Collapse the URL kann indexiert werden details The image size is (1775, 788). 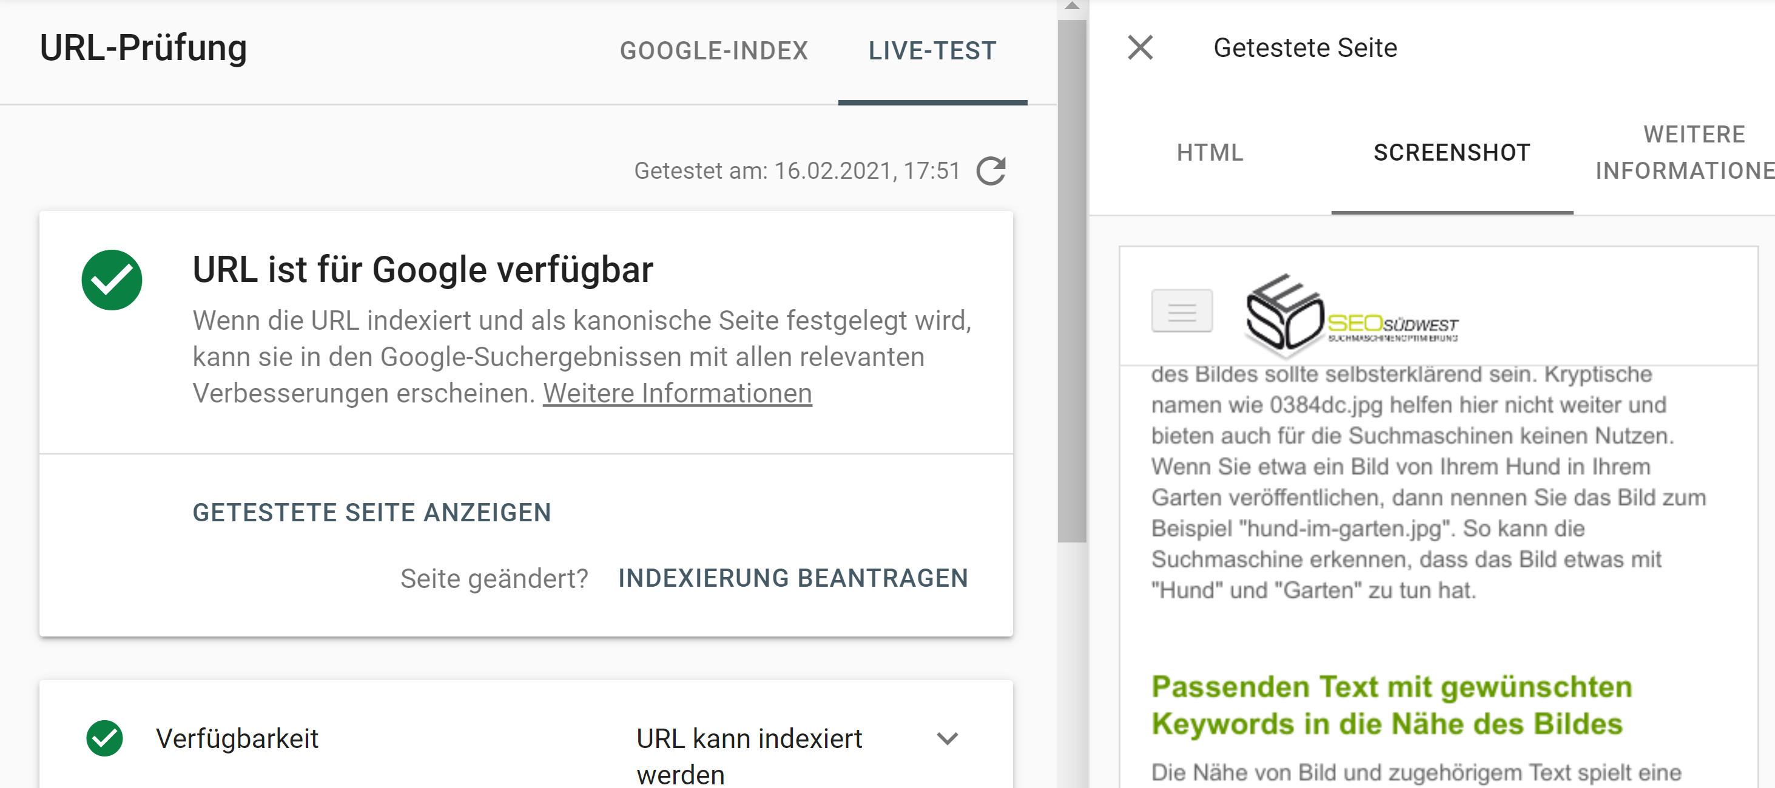click(949, 738)
